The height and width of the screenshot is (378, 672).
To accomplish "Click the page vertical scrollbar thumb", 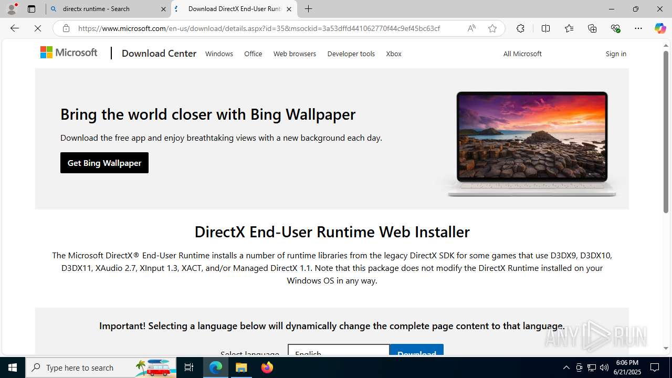I will [666, 132].
